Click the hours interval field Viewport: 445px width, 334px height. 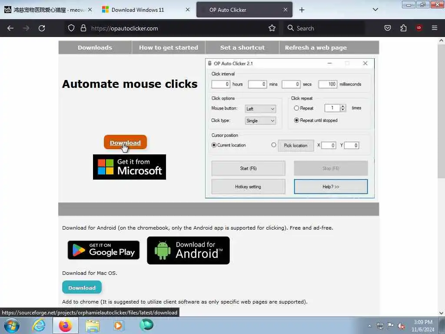[x=220, y=84]
